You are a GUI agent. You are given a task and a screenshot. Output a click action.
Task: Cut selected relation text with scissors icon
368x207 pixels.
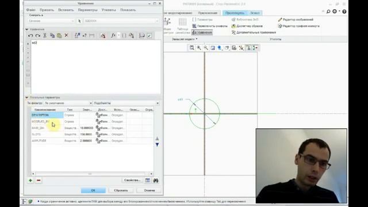tap(45, 36)
